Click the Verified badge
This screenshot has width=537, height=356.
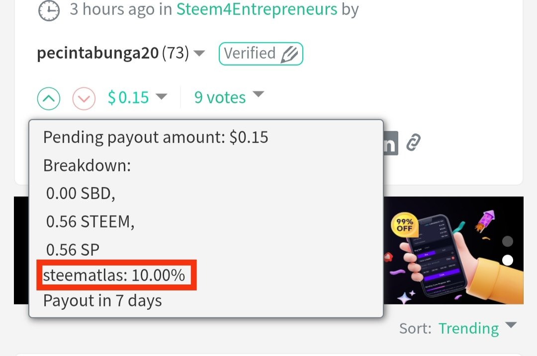tap(261, 54)
